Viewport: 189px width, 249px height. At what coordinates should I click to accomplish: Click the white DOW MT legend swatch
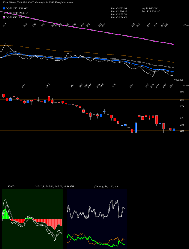pos(4,13)
